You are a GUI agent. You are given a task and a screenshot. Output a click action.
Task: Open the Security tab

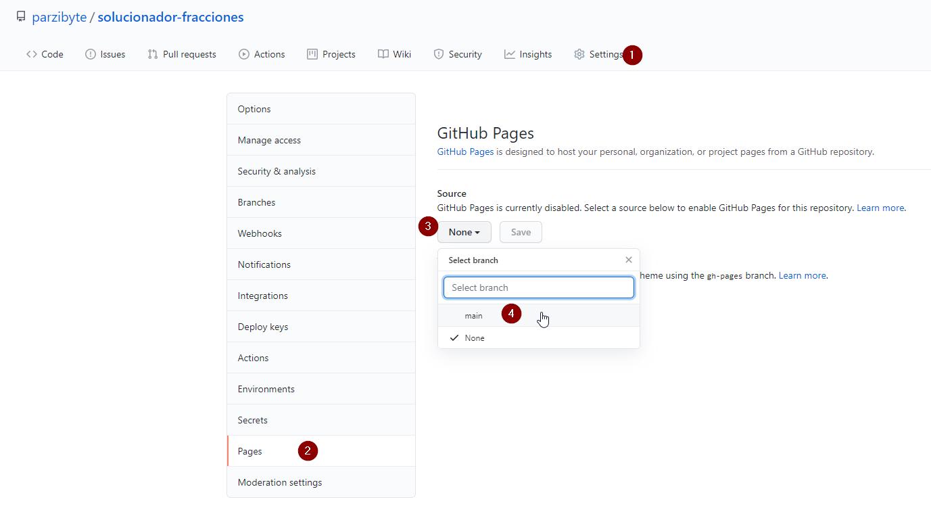458,54
